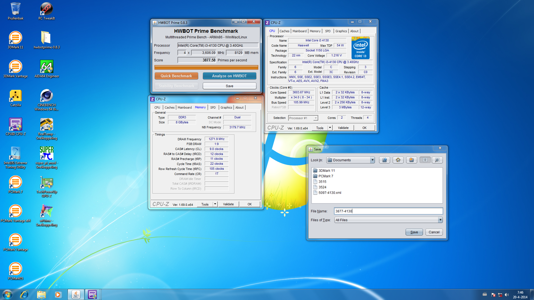This screenshot has width=534, height=300.
Task: Select CINEBENCH desktop icon
Action: click(47, 100)
